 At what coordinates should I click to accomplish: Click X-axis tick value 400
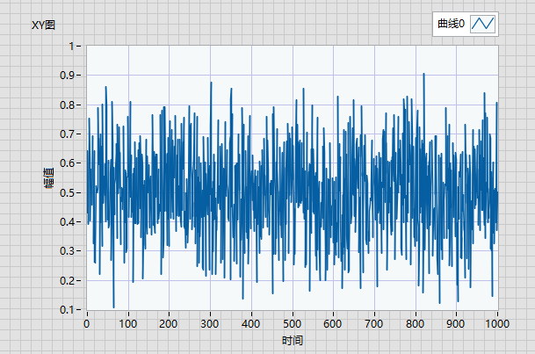click(x=251, y=323)
